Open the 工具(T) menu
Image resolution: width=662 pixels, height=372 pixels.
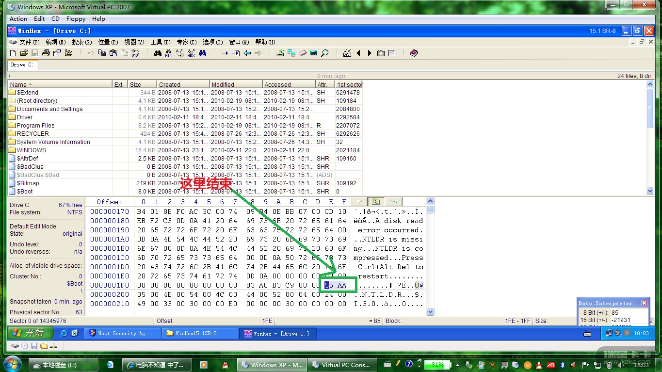point(160,42)
